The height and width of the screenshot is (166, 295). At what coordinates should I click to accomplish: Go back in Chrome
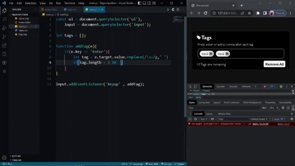click(192, 13)
